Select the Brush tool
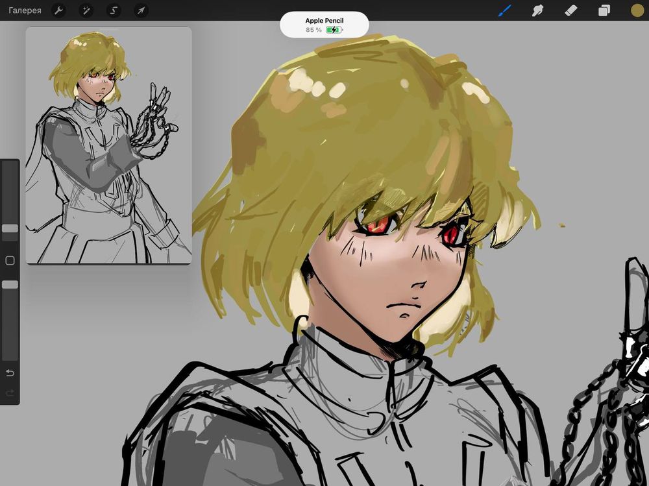The height and width of the screenshot is (486, 649). click(x=504, y=10)
